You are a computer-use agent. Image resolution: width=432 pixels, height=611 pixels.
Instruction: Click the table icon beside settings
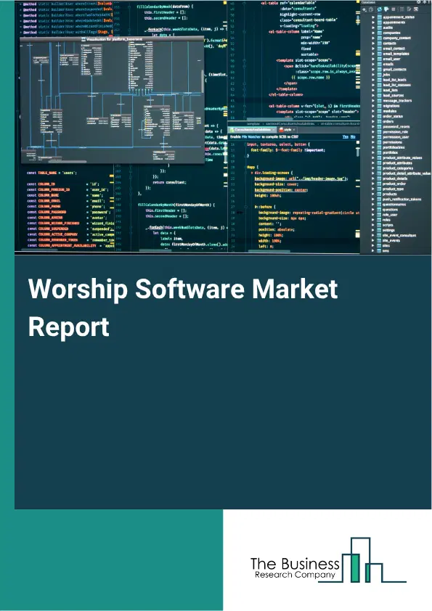click(380, 230)
